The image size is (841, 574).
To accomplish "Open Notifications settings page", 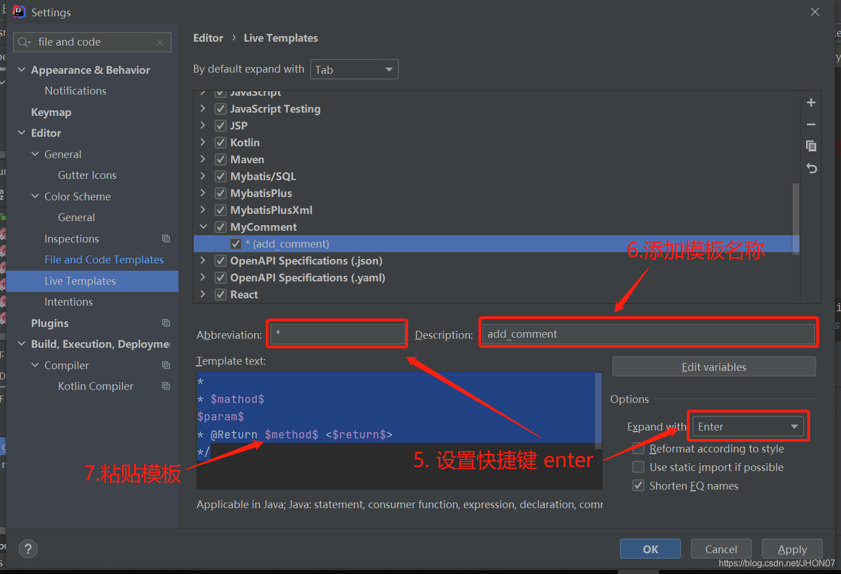I will click(75, 91).
